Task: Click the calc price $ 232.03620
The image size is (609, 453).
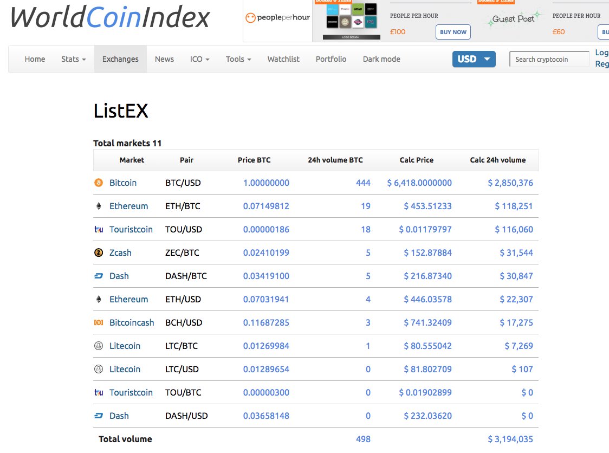Action: [x=427, y=416]
